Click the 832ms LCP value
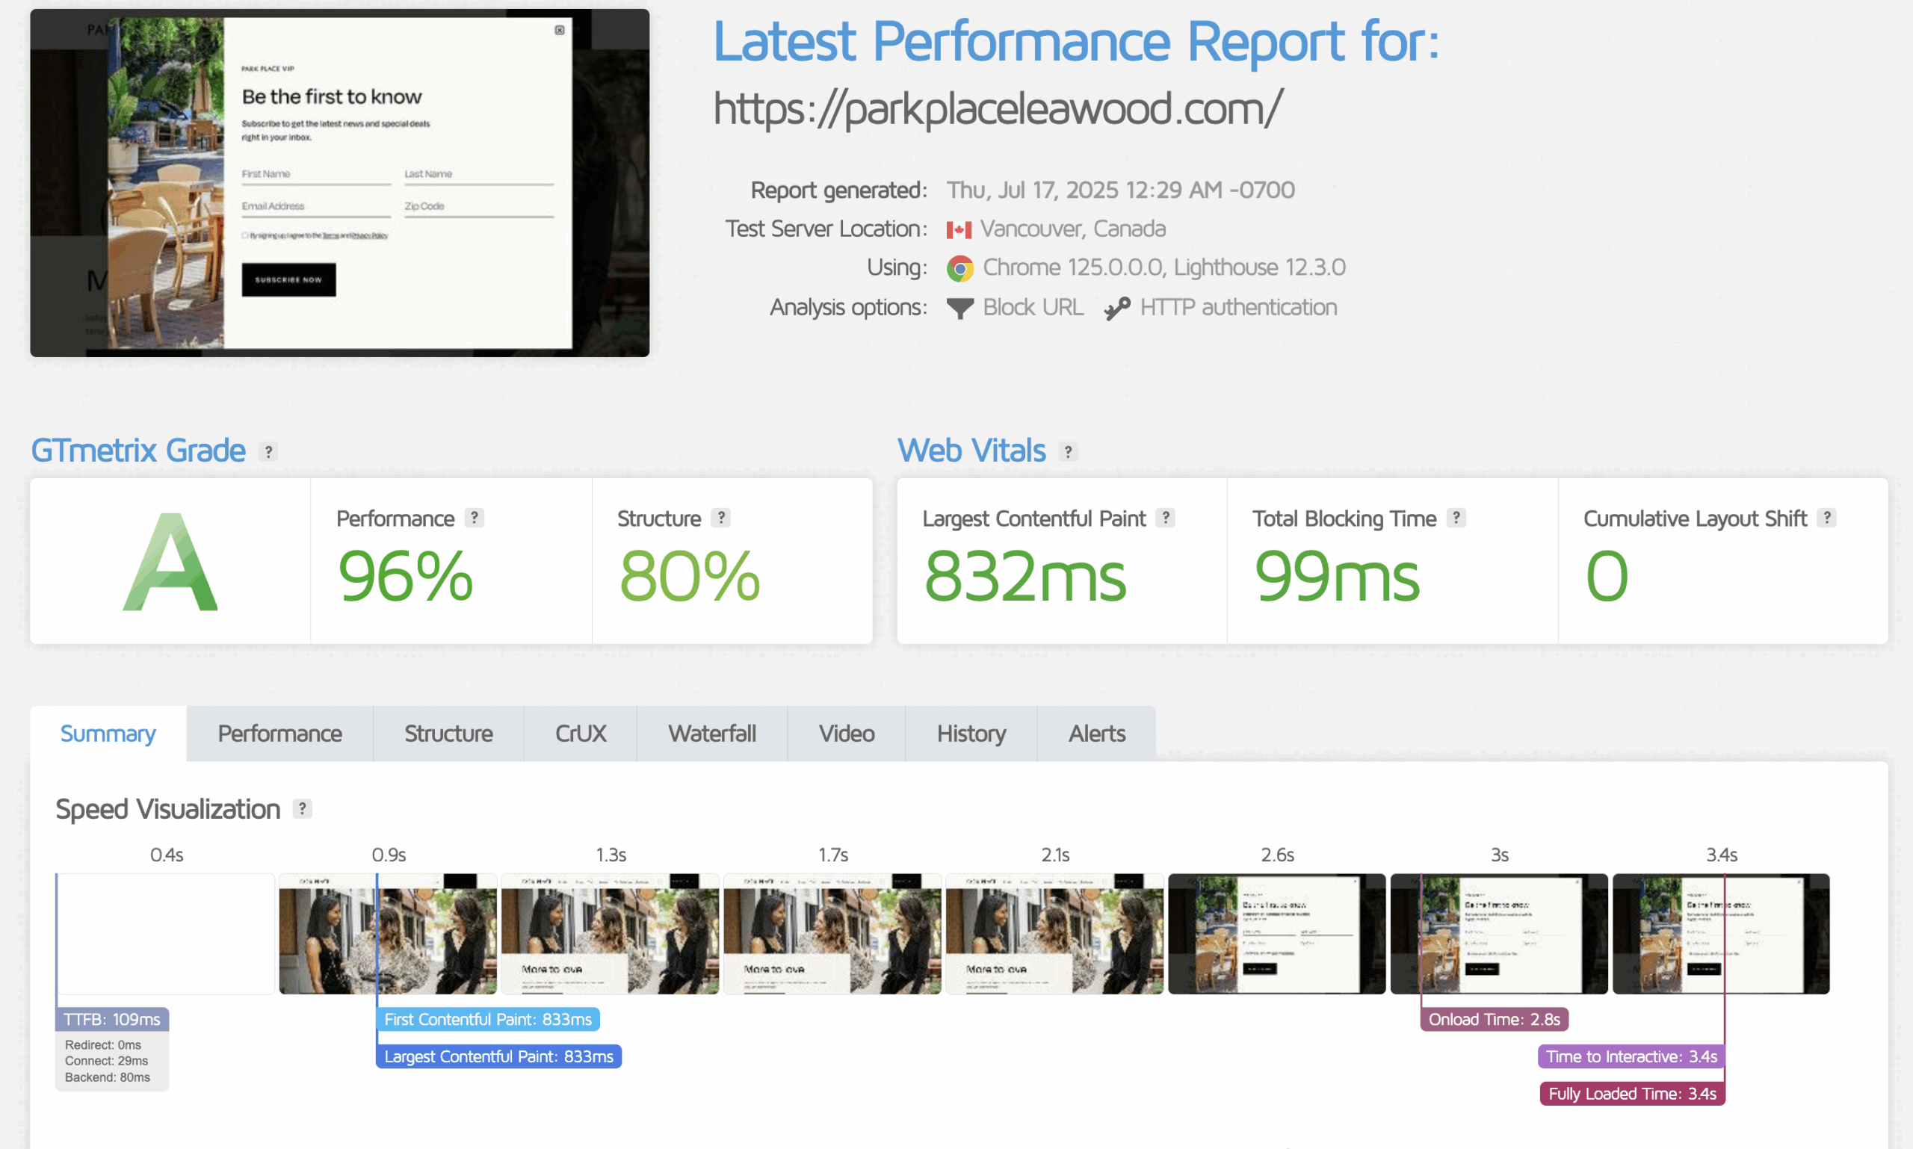The image size is (1913, 1149). [1025, 576]
